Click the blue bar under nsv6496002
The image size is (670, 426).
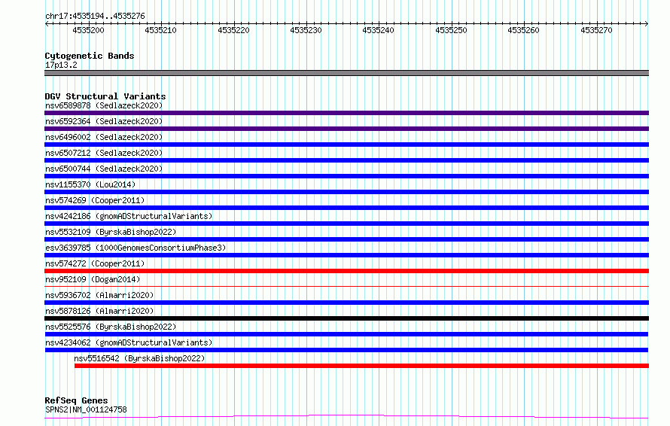point(346,145)
